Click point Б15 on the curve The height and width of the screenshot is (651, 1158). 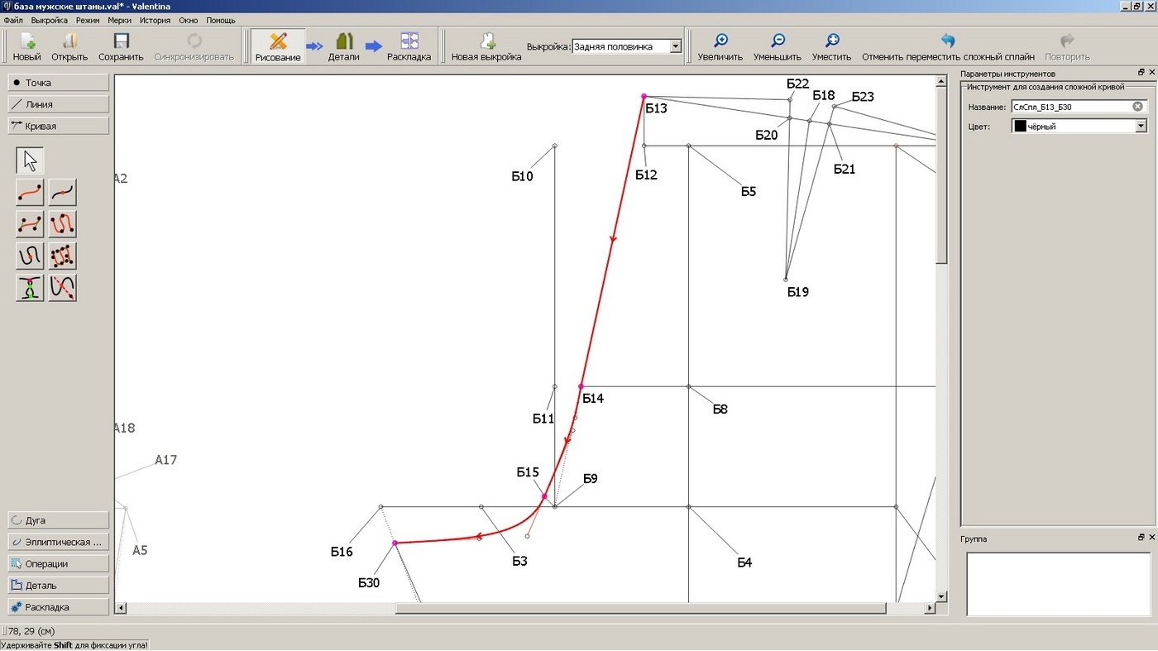click(x=543, y=496)
